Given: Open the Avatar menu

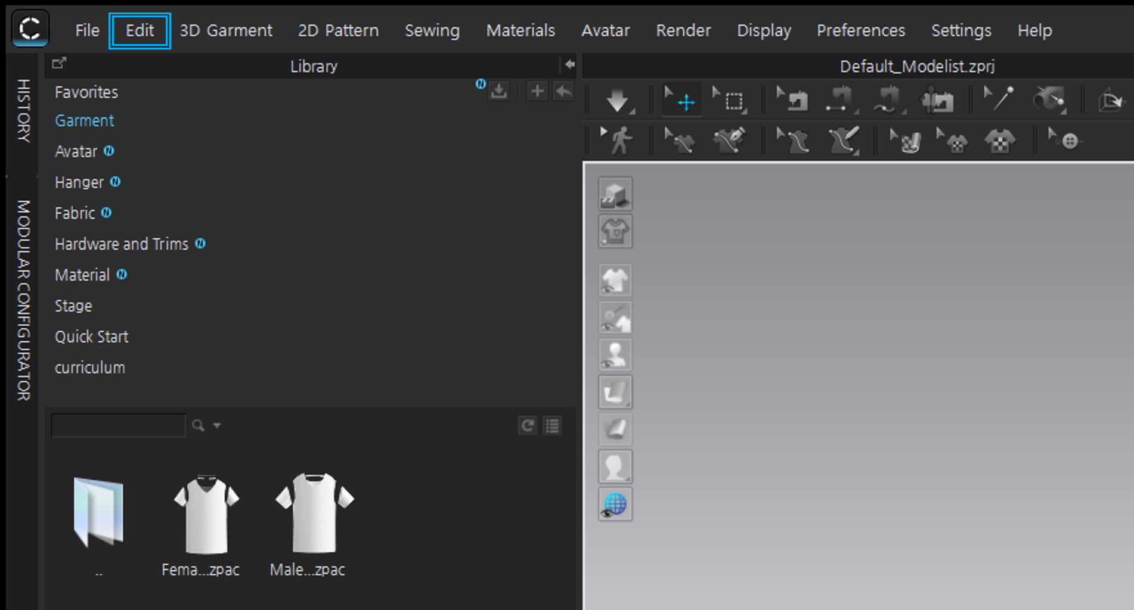Looking at the screenshot, I should click(x=605, y=30).
